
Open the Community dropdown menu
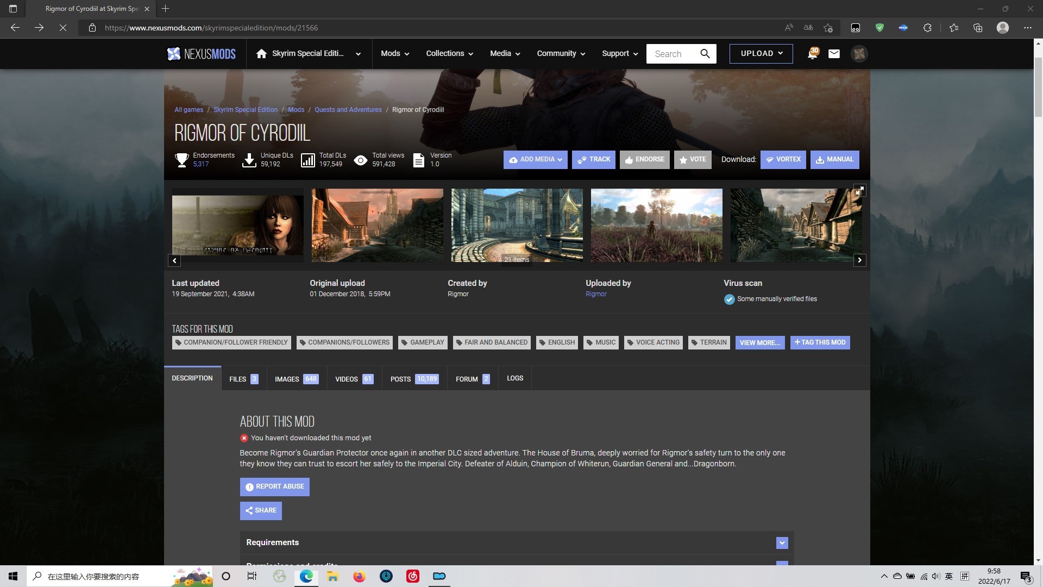[x=561, y=53]
